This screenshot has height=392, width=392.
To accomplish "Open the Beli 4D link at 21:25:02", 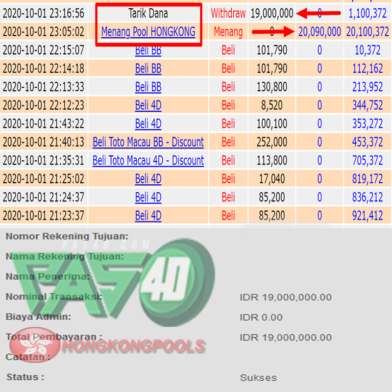I will click(x=148, y=179).
